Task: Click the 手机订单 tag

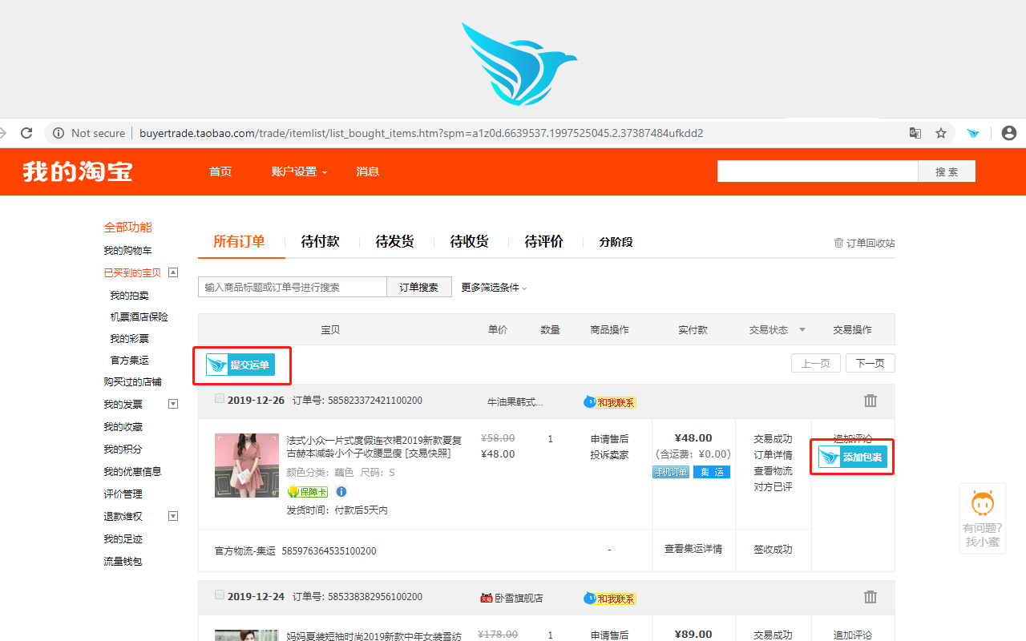Action: click(x=671, y=472)
